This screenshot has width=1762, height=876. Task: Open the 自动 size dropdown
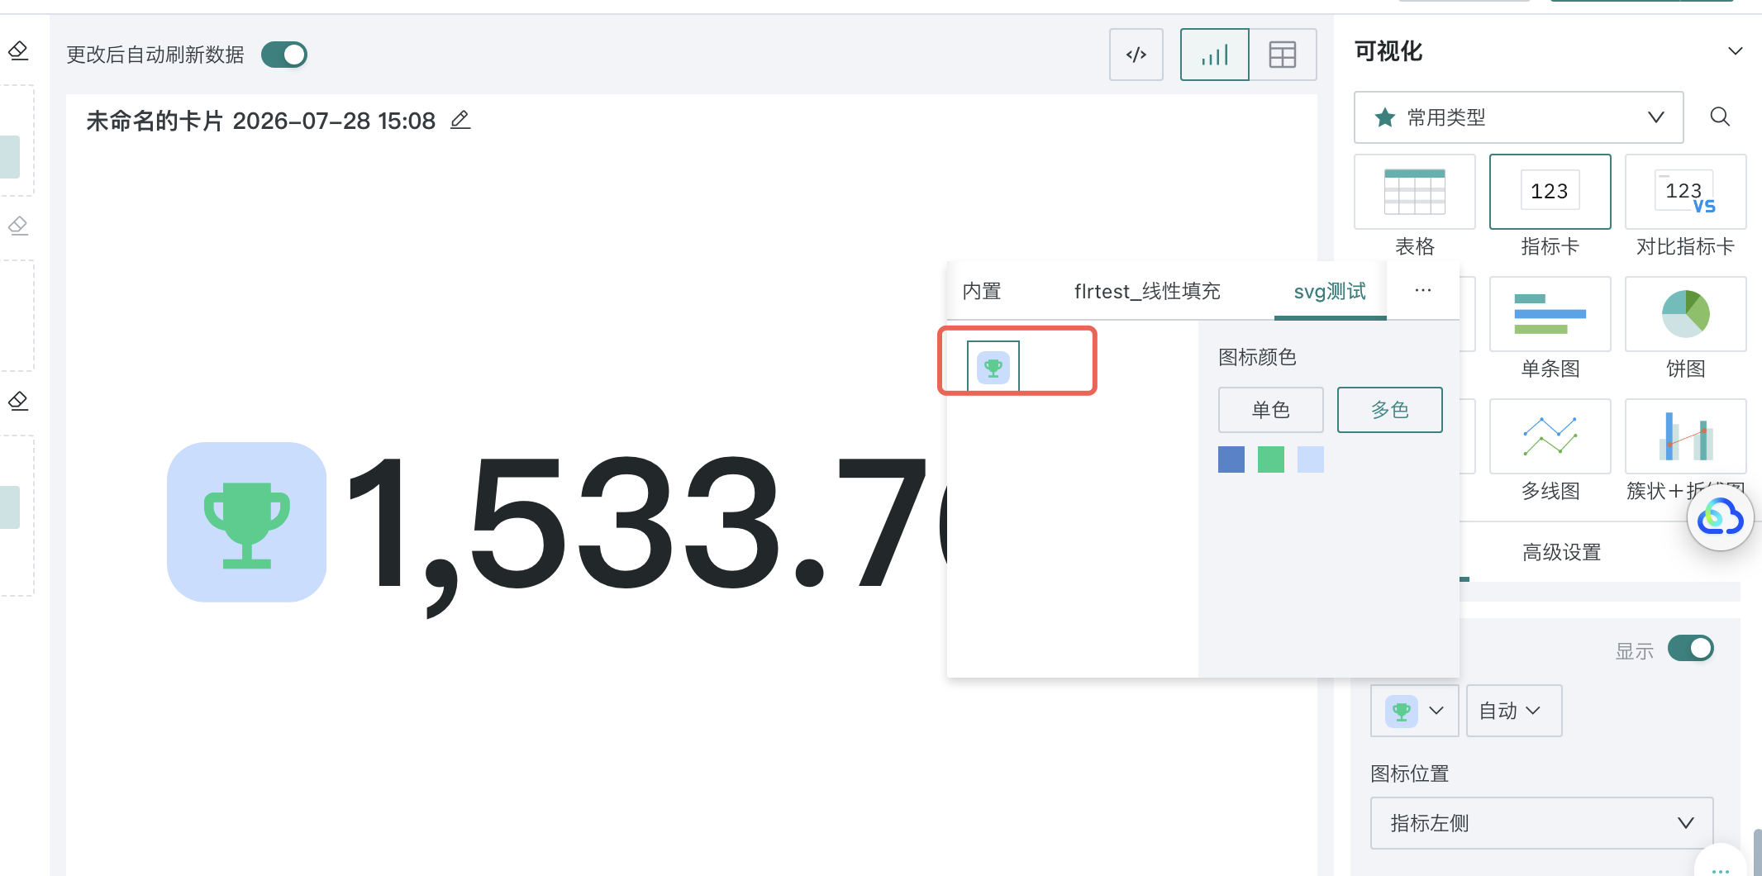[1514, 711]
